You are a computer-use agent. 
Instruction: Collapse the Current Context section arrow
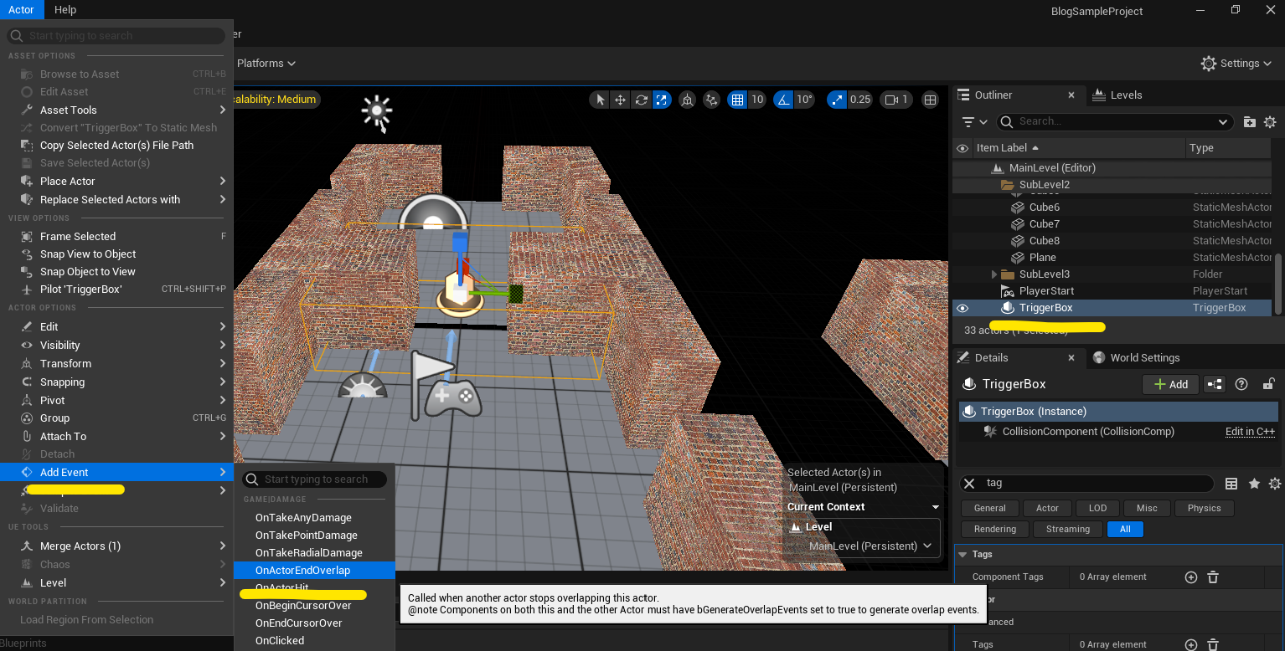coord(936,507)
